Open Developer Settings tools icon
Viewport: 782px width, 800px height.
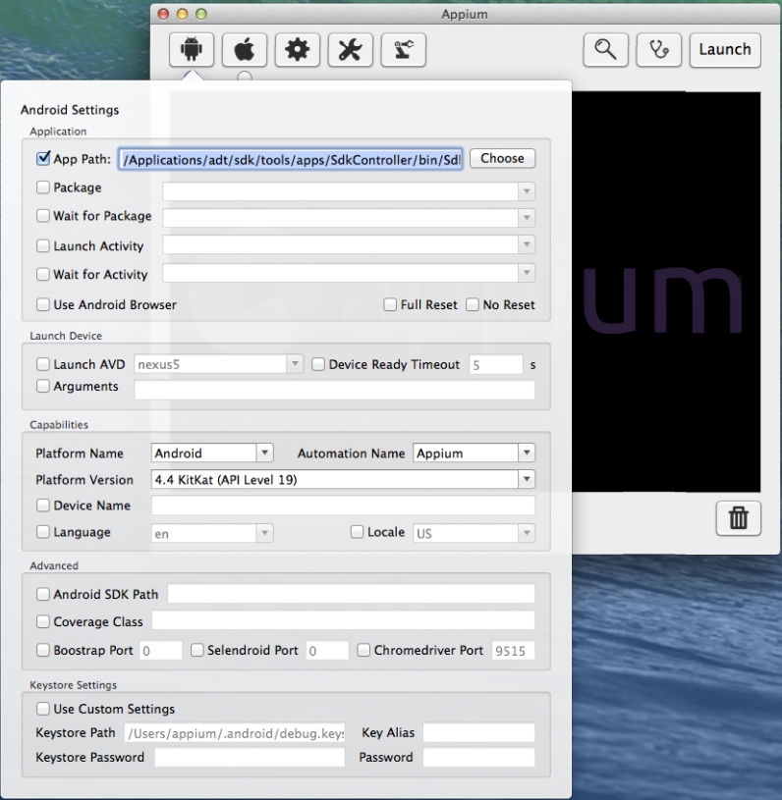pyautogui.click(x=351, y=50)
